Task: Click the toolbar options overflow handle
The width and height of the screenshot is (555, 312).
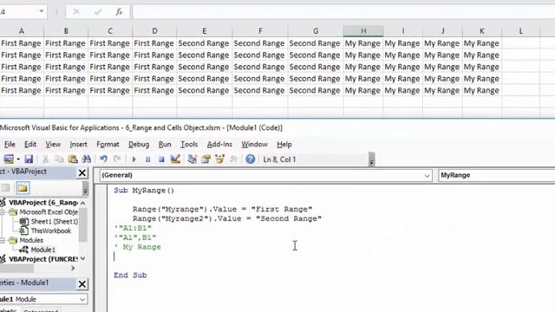Action: pyautogui.click(x=371, y=159)
